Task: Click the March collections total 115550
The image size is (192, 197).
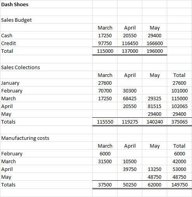Action: (x=105, y=122)
